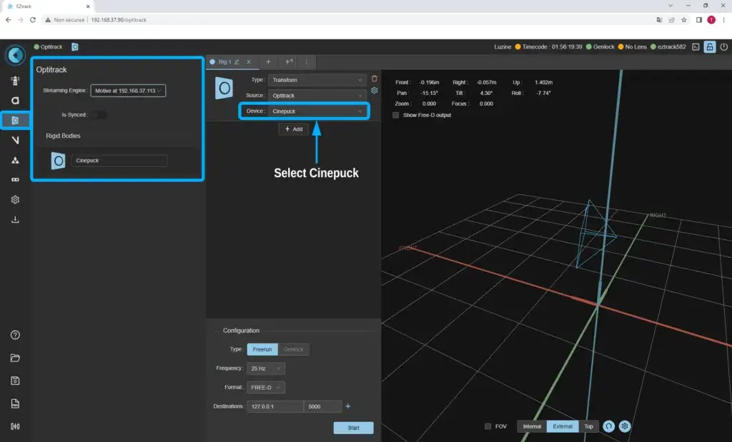
Task: Open the help question mark icon
Action: tap(15, 335)
